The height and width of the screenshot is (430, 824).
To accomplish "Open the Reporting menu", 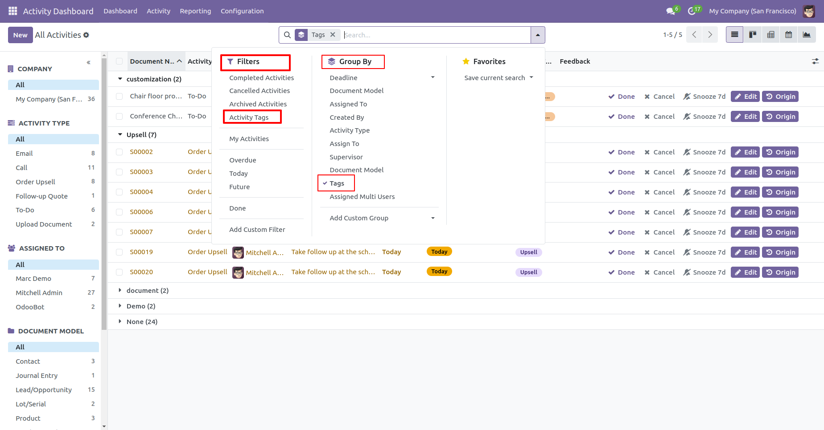I will (x=195, y=11).
